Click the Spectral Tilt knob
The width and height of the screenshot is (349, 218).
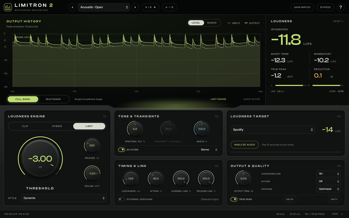click(135, 129)
